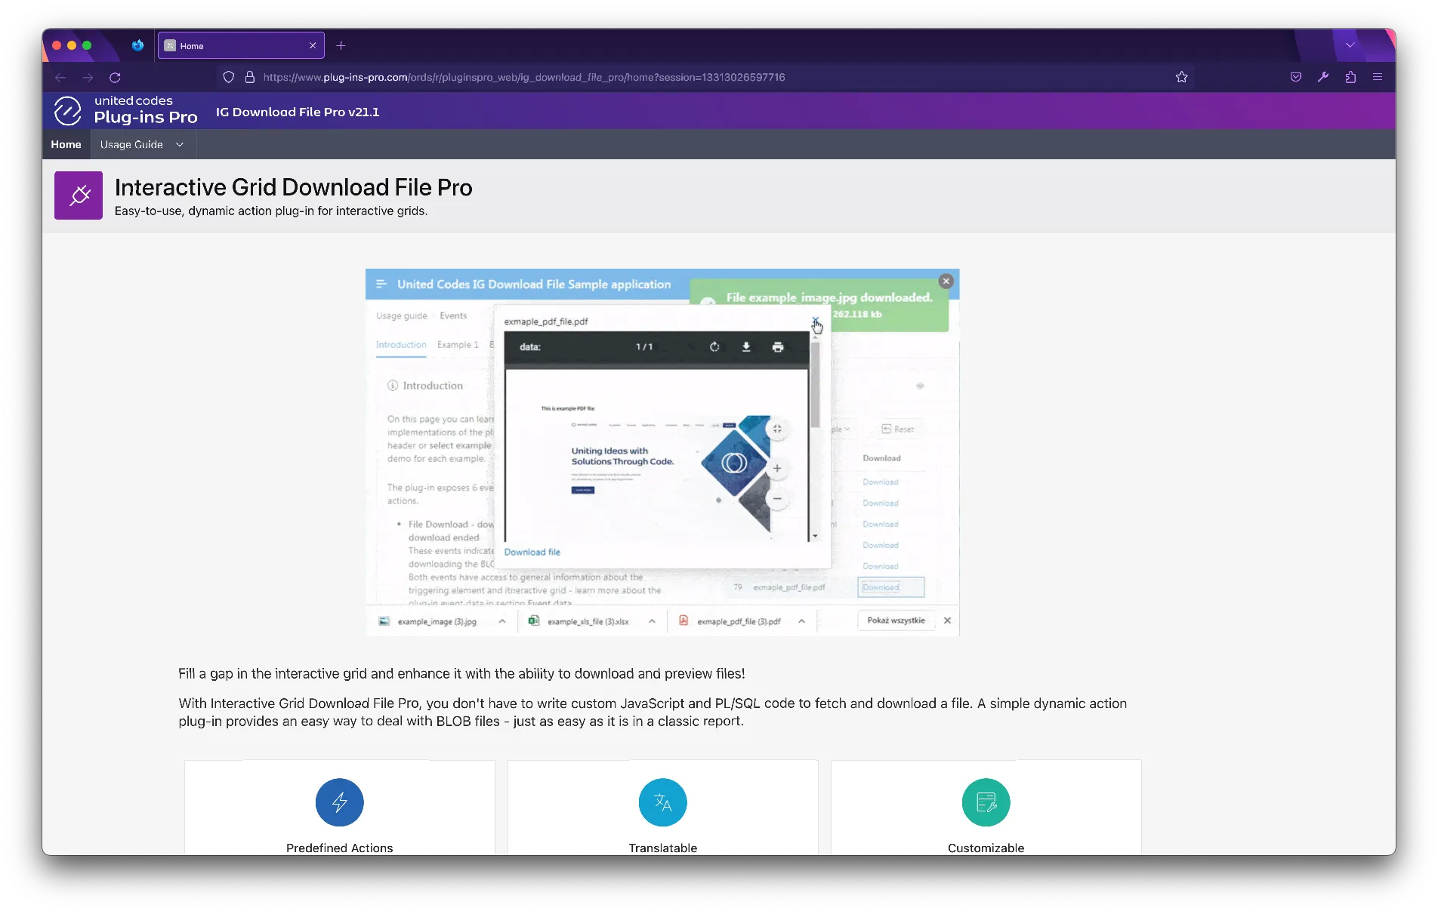
Task: Expand the Usage Guide dropdown chevron
Action: point(180,144)
